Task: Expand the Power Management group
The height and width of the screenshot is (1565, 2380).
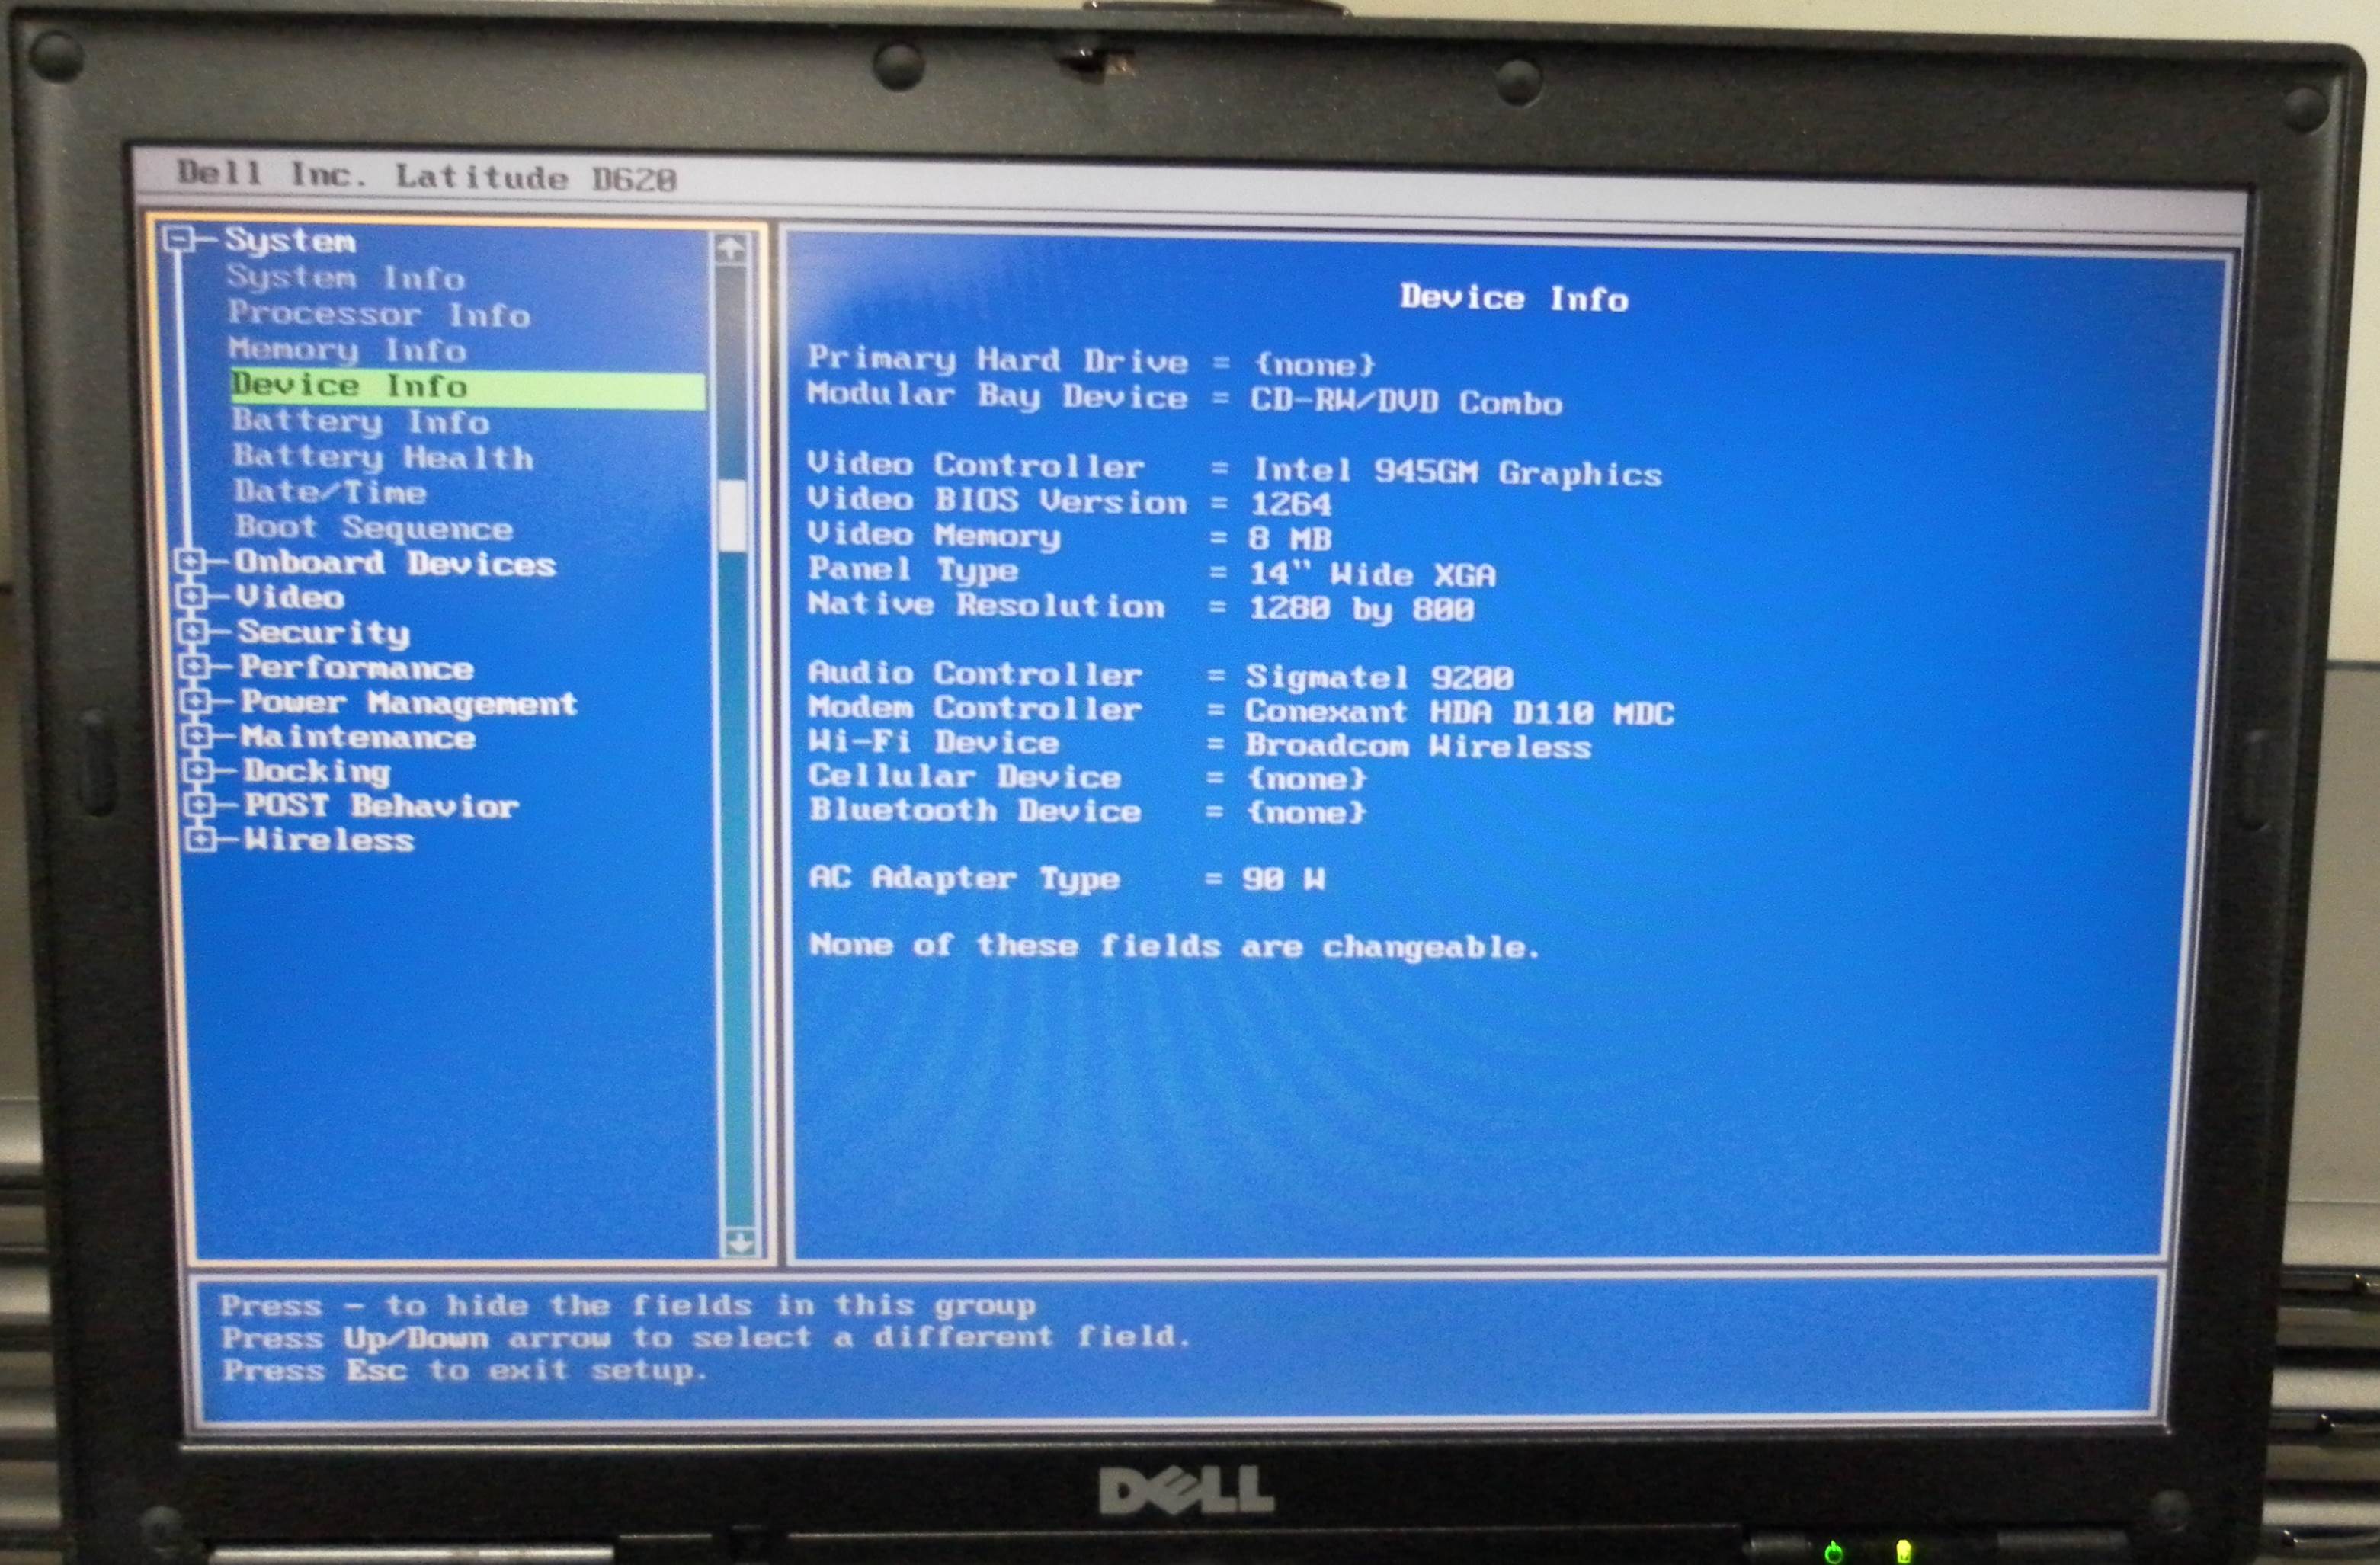Action: (195, 702)
